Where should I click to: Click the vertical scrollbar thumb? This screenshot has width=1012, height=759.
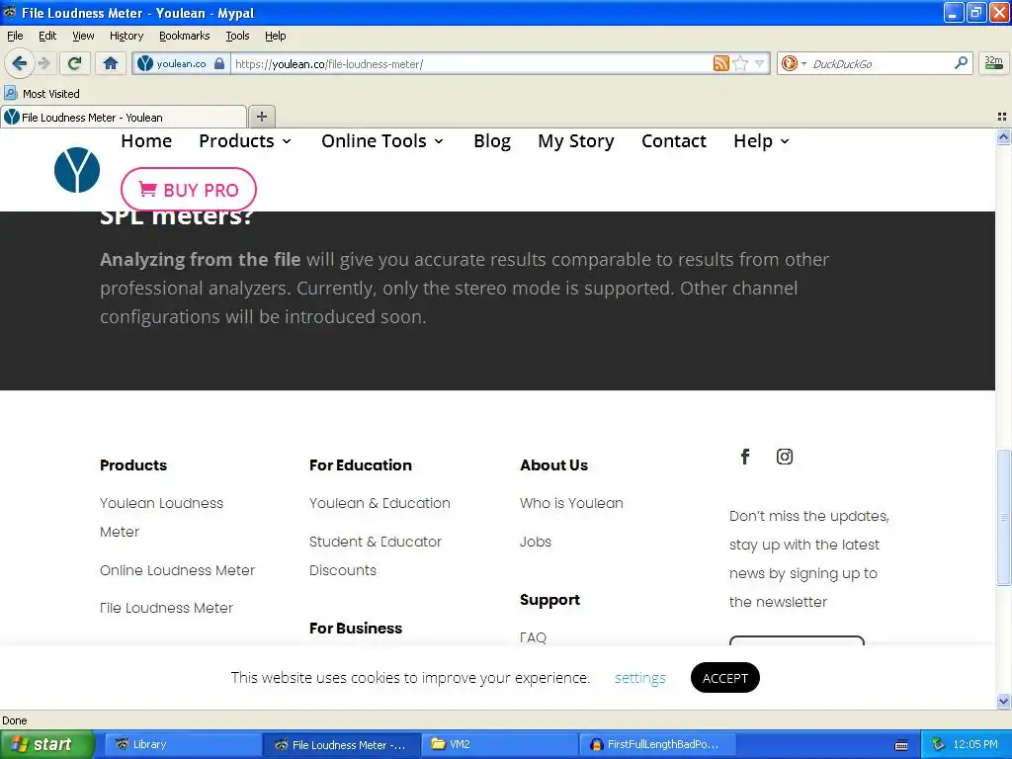click(x=1003, y=517)
